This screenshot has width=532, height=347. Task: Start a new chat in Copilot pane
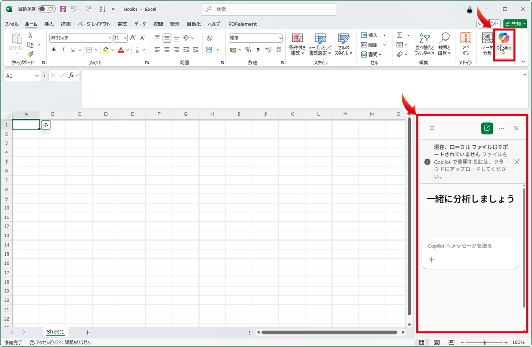tap(486, 128)
